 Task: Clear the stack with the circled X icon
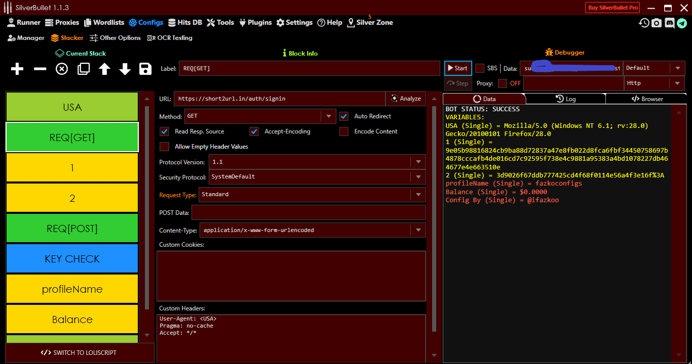[61, 69]
